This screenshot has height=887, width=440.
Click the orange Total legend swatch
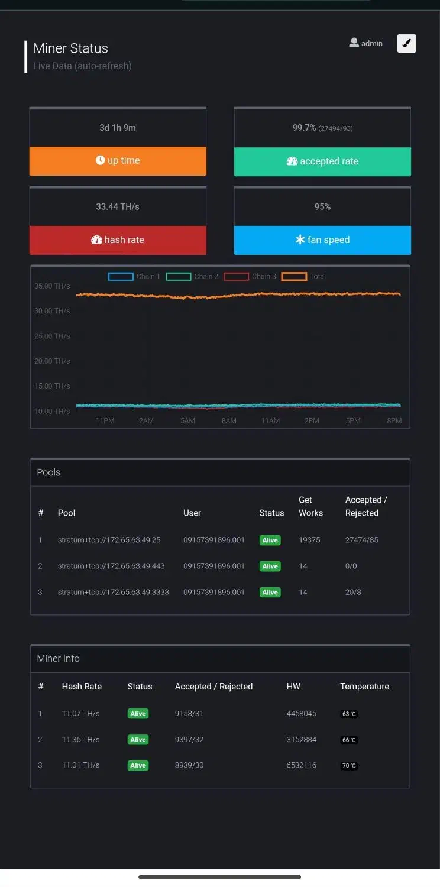click(294, 276)
